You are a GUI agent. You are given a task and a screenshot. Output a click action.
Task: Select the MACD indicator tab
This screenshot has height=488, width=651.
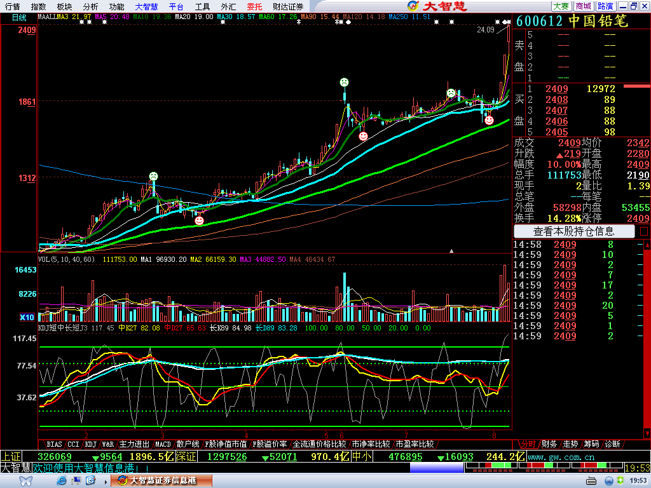tap(163, 444)
